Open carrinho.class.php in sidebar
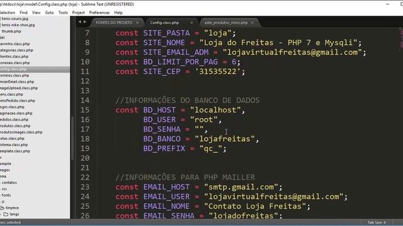The height and width of the screenshot is (226, 403). pos(14,44)
